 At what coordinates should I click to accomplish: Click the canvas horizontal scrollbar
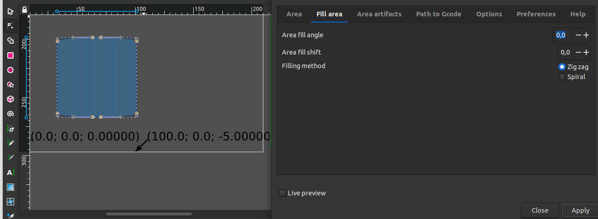(x=148, y=214)
